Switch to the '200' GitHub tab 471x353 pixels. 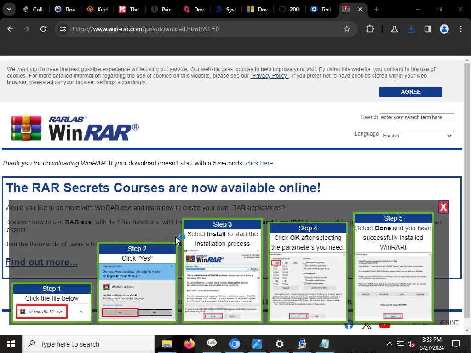pos(290,9)
